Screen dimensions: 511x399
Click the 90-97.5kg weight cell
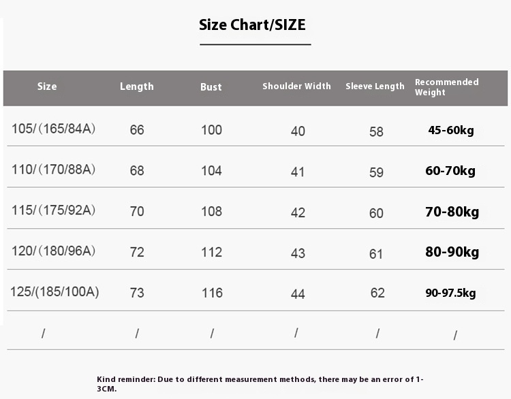450,293
